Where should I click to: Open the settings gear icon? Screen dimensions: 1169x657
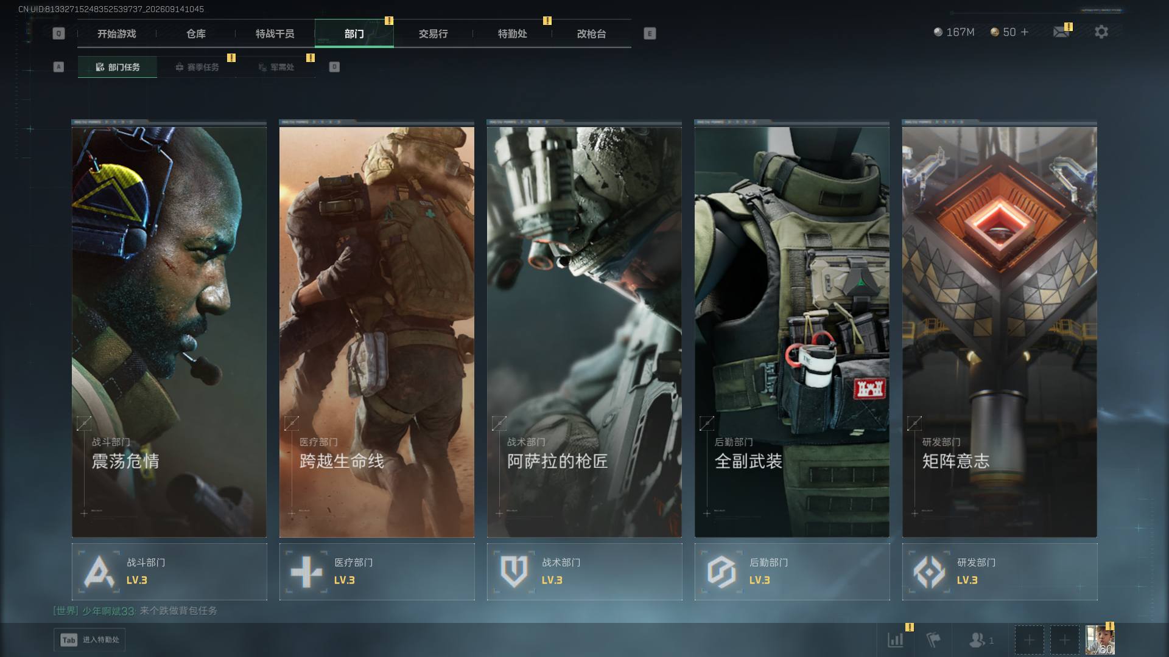[1101, 32]
